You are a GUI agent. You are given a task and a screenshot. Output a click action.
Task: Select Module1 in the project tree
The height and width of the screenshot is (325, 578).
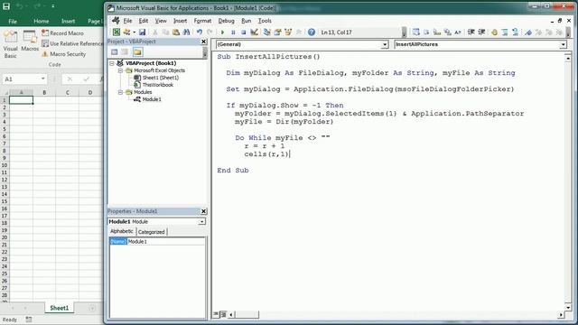click(152, 99)
